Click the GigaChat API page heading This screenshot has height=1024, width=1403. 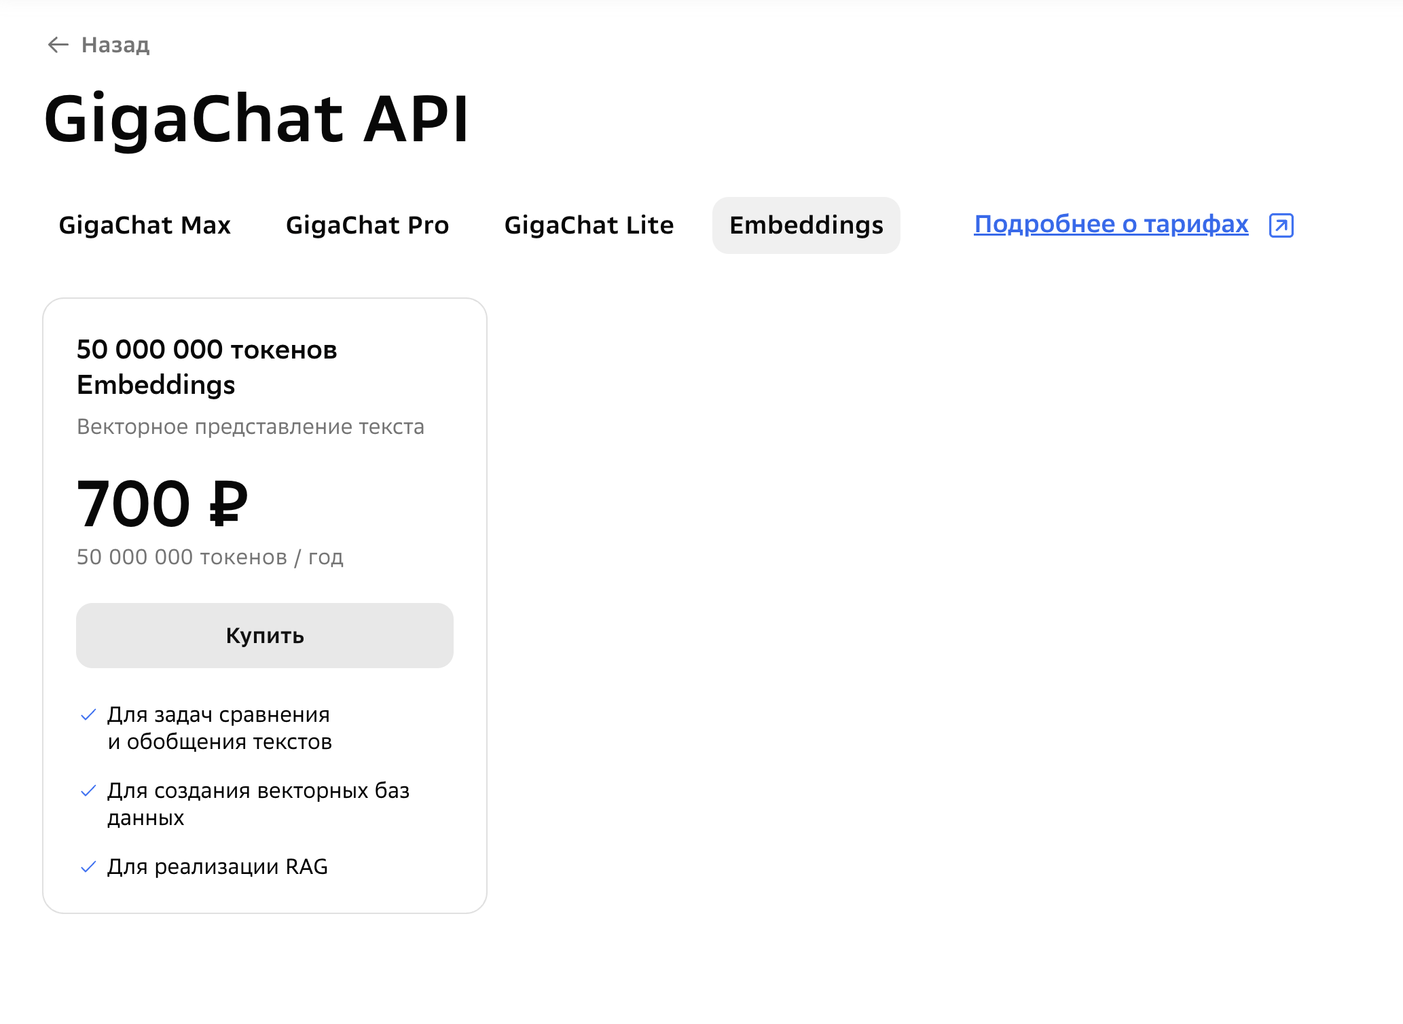(257, 120)
